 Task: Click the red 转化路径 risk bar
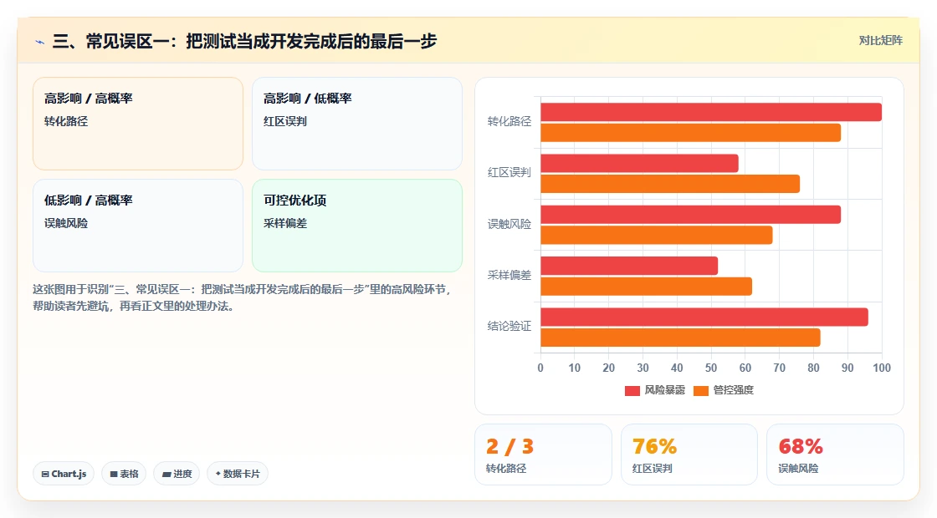(x=711, y=112)
